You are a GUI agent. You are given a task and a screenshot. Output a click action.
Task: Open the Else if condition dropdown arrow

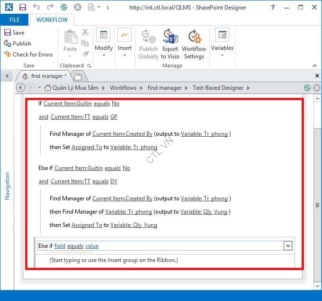[287, 246]
